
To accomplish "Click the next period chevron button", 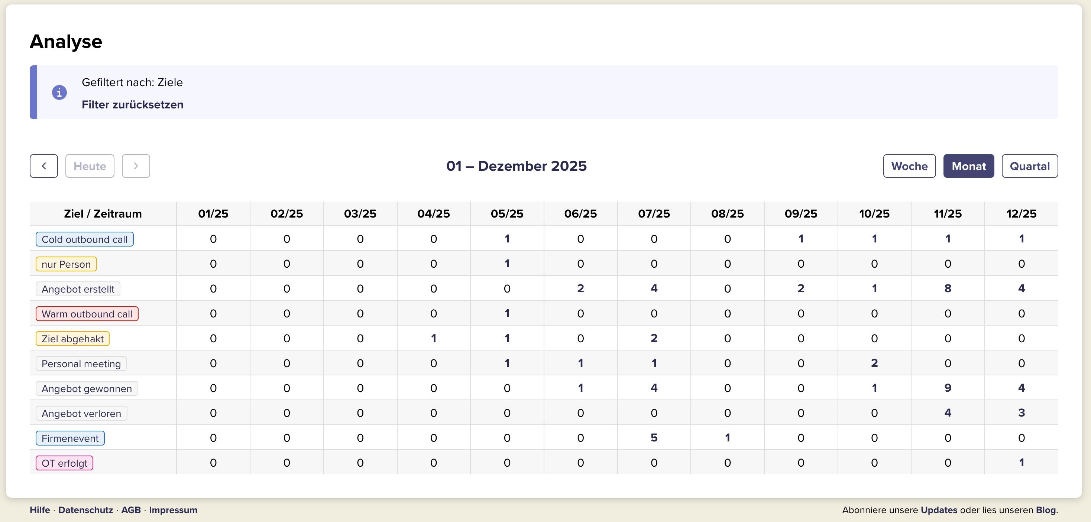I will [x=136, y=166].
